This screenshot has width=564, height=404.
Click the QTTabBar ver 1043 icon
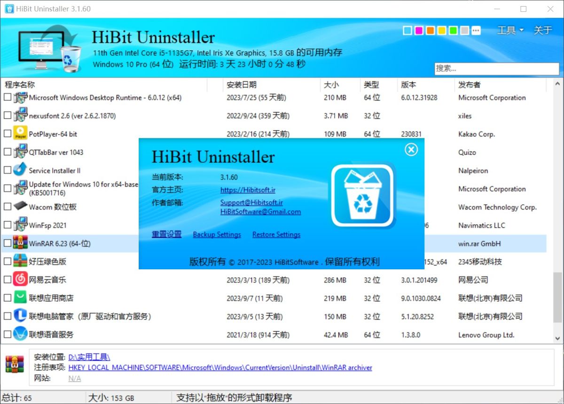(x=21, y=152)
